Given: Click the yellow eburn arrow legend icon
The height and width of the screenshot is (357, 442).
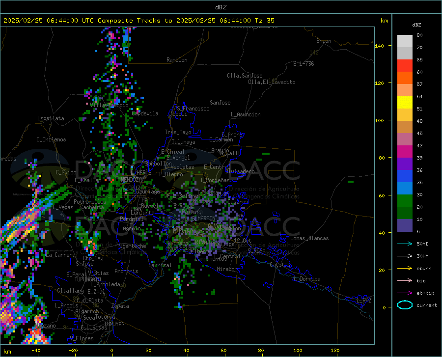Looking at the screenshot, I should (405, 269).
